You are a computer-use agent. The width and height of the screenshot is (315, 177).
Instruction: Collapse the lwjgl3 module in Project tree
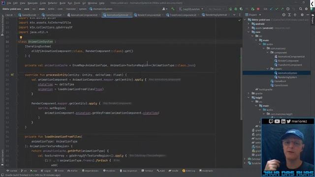[249, 97]
